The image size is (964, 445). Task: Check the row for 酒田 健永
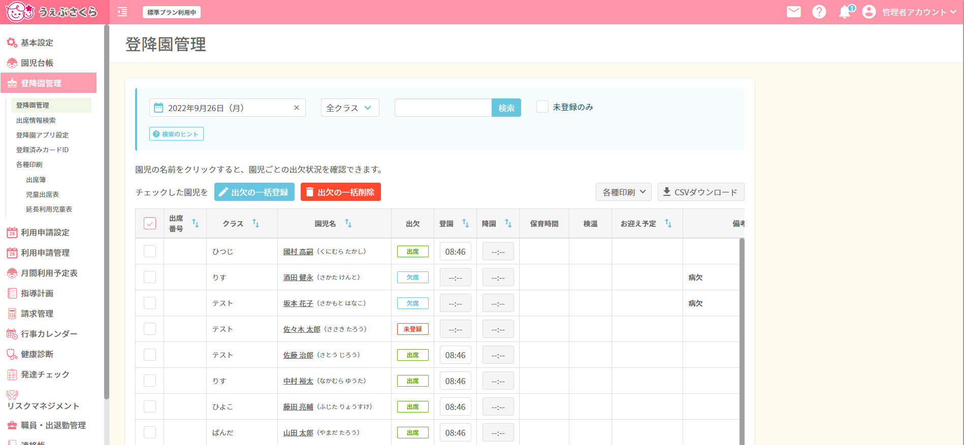pos(150,277)
